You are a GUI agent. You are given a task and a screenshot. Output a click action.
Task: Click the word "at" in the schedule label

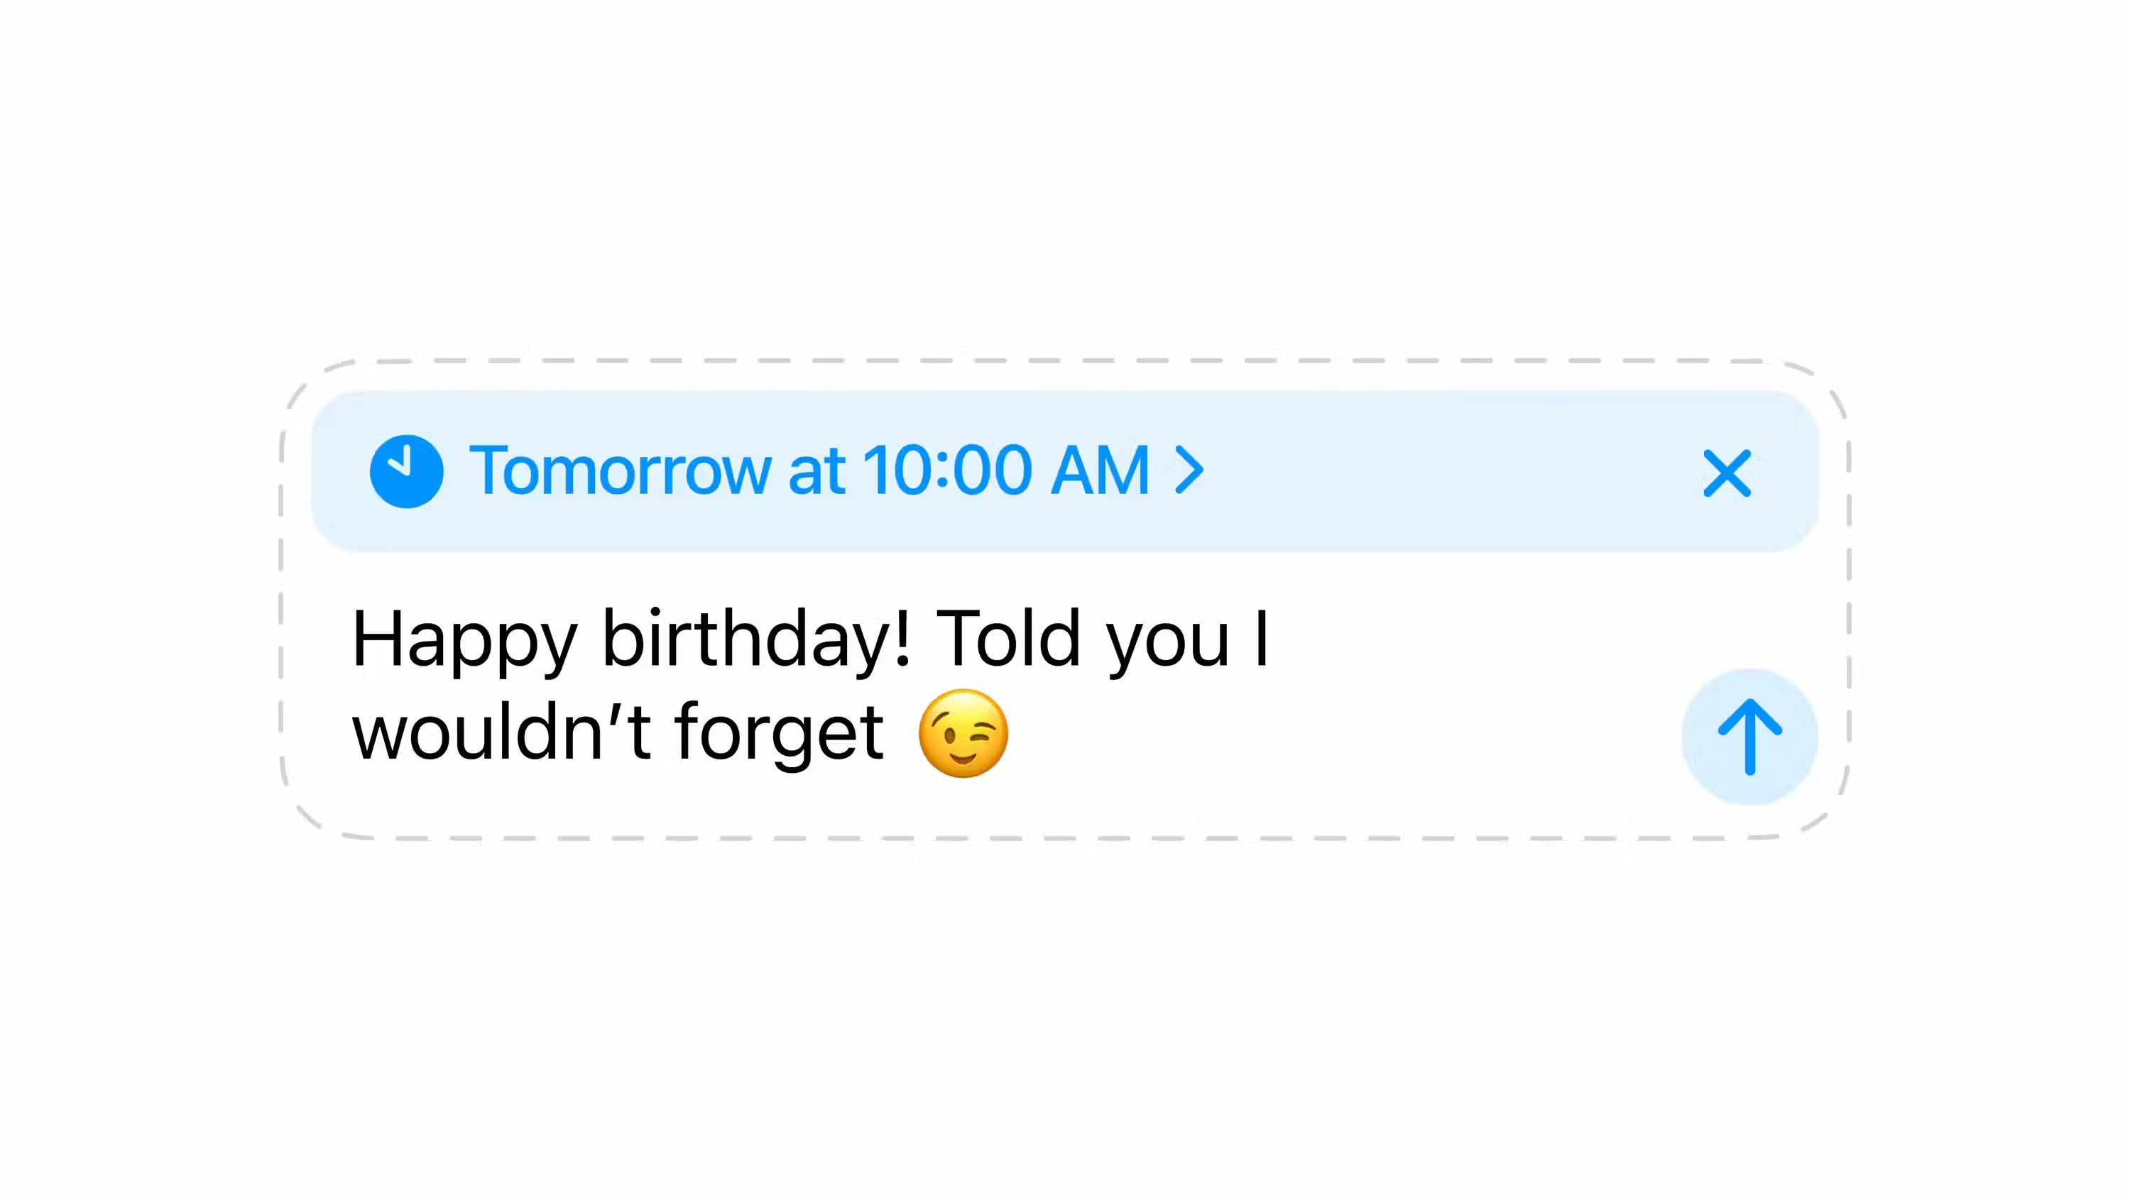tap(816, 471)
